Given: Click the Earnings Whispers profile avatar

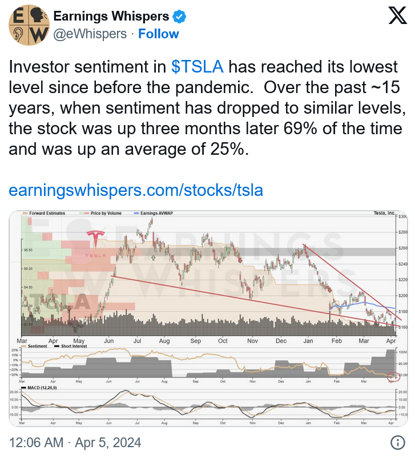Looking at the screenshot, I should pos(29,25).
